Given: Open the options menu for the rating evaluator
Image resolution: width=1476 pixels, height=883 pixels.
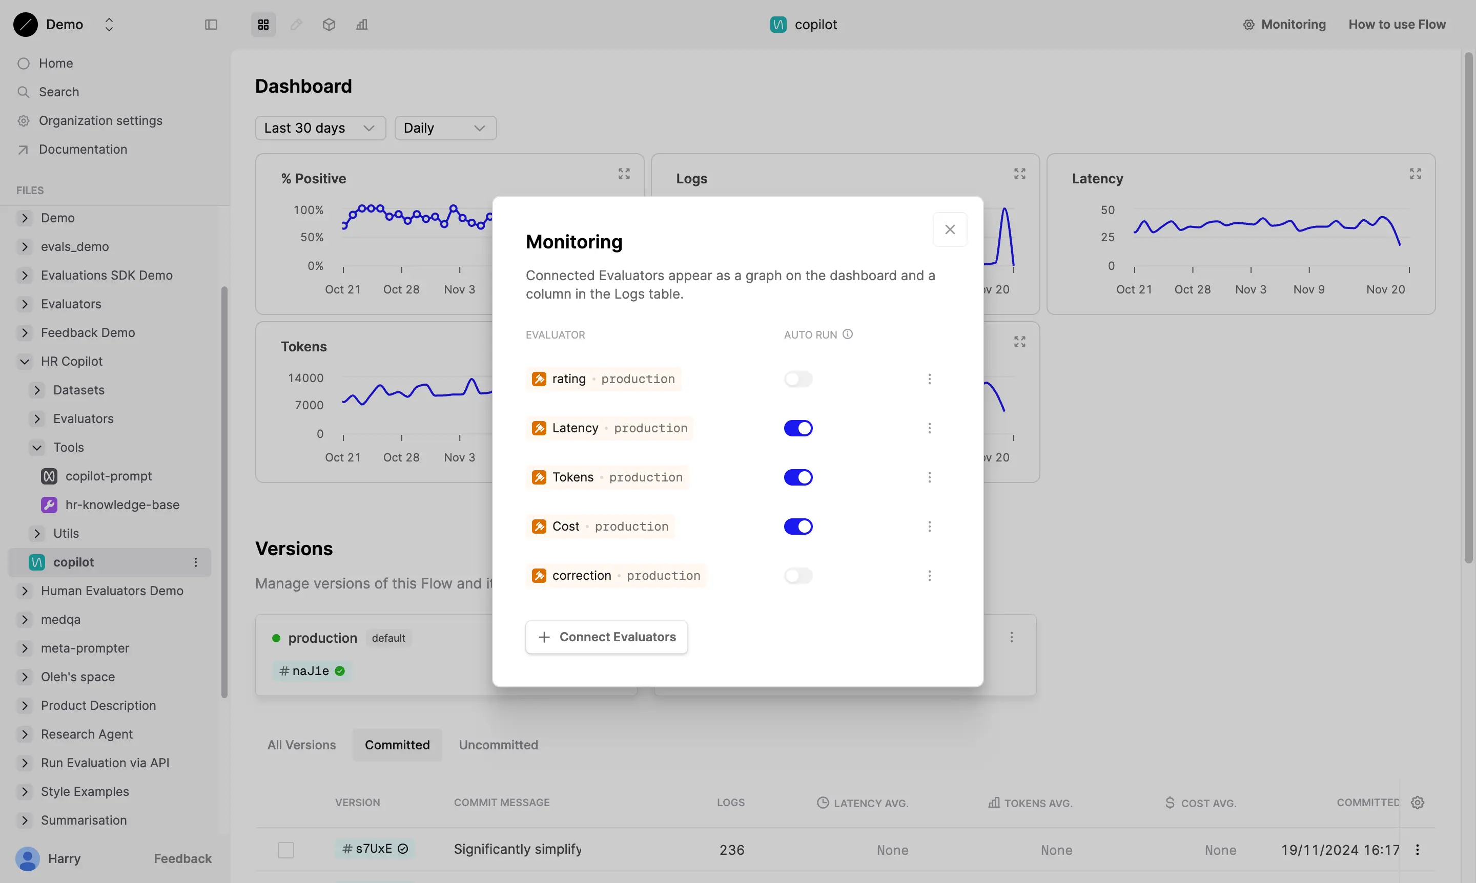Looking at the screenshot, I should [930, 379].
